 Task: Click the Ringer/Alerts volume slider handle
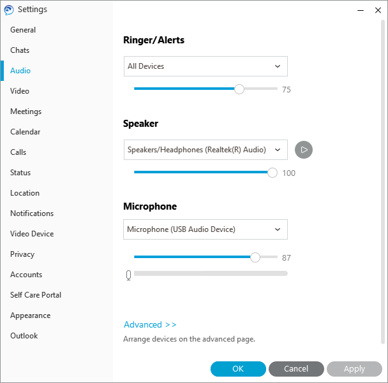[x=239, y=89]
